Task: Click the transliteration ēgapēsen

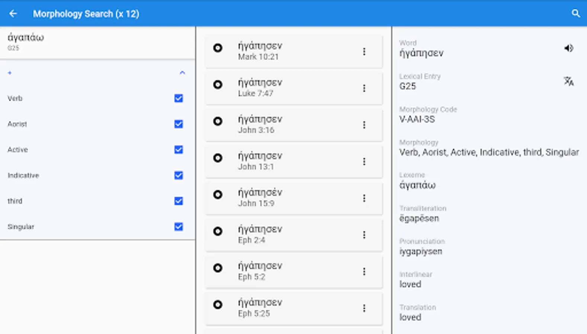Action: [x=419, y=218]
